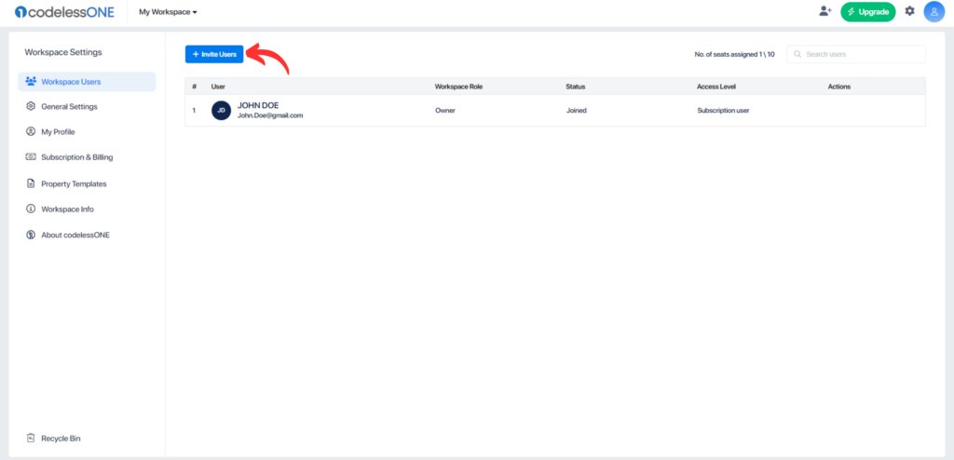
Task: Click the Owner role cell
Action: [444, 111]
